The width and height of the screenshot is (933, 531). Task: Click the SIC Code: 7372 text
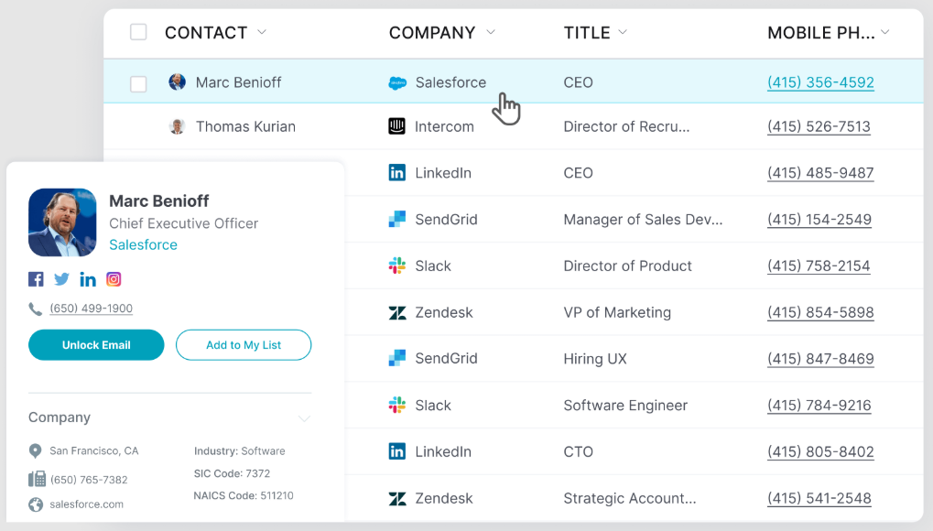[232, 473]
